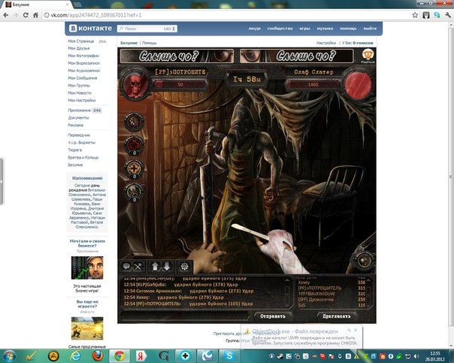Go back with browser back arrow
The height and width of the screenshot is (363, 454).
click(x=6, y=15)
